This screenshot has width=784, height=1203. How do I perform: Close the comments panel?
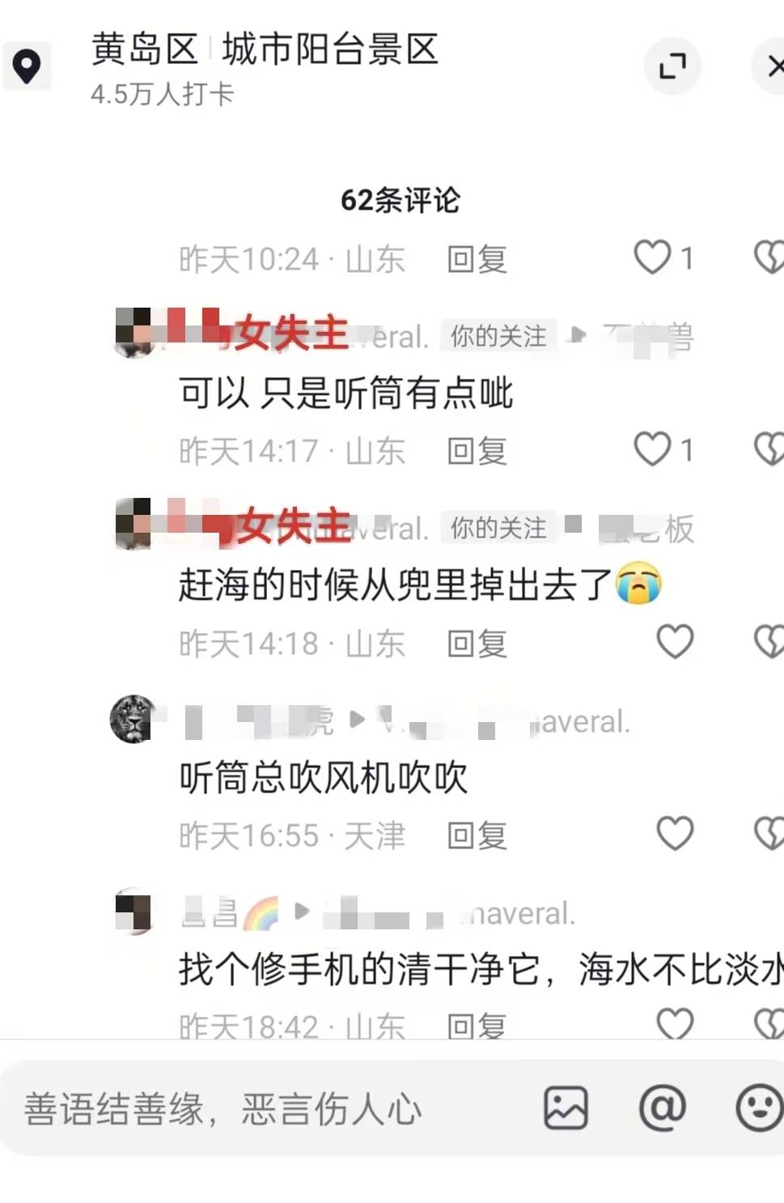pos(773,66)
